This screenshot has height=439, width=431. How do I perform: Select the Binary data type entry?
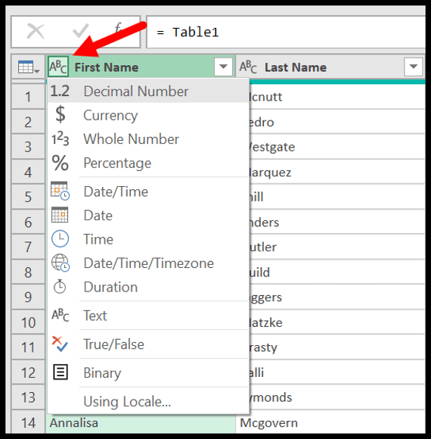148,372
